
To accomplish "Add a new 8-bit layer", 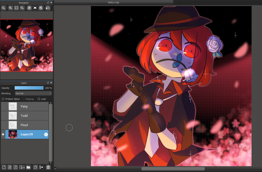I will click(x=10, y=167).
